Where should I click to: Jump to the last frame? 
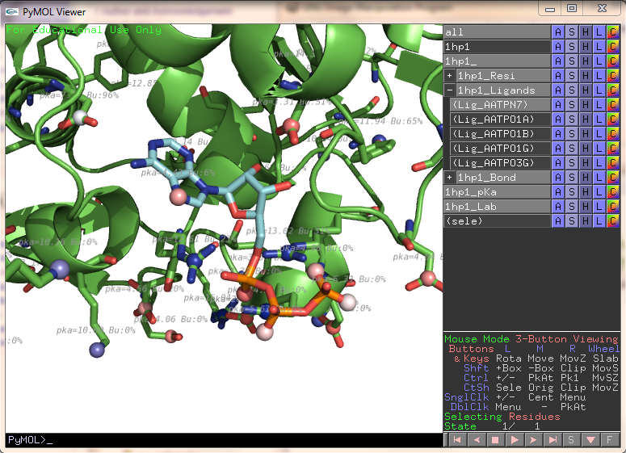pyautogui.click(x=553, y=439)
